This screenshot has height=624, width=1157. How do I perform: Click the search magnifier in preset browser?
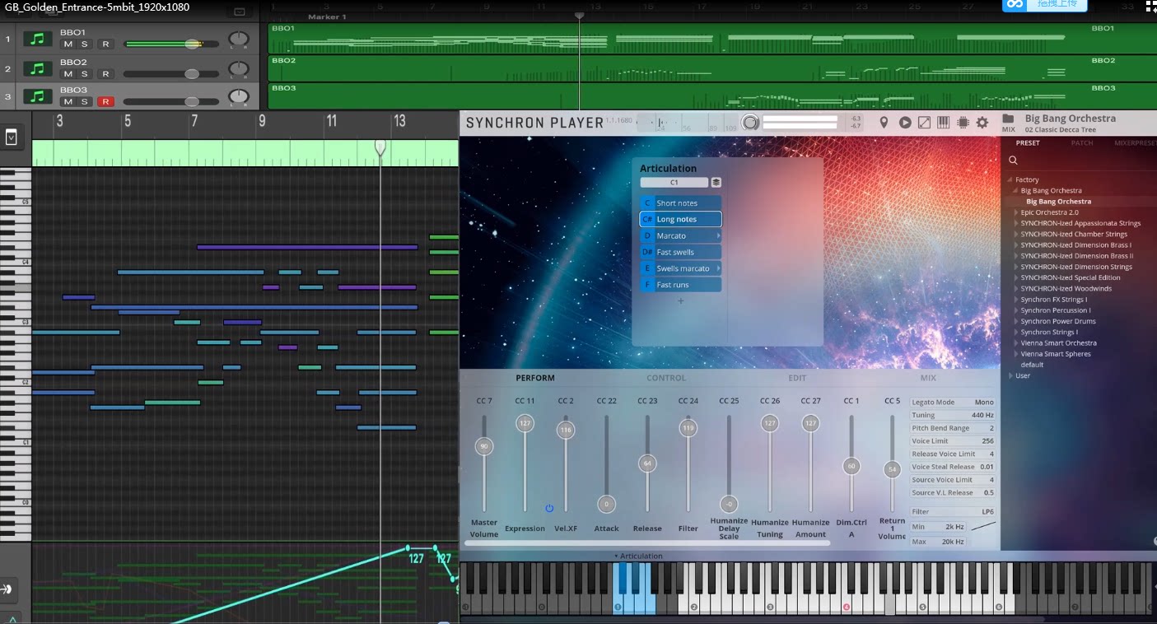click(x=1013, y=161)
